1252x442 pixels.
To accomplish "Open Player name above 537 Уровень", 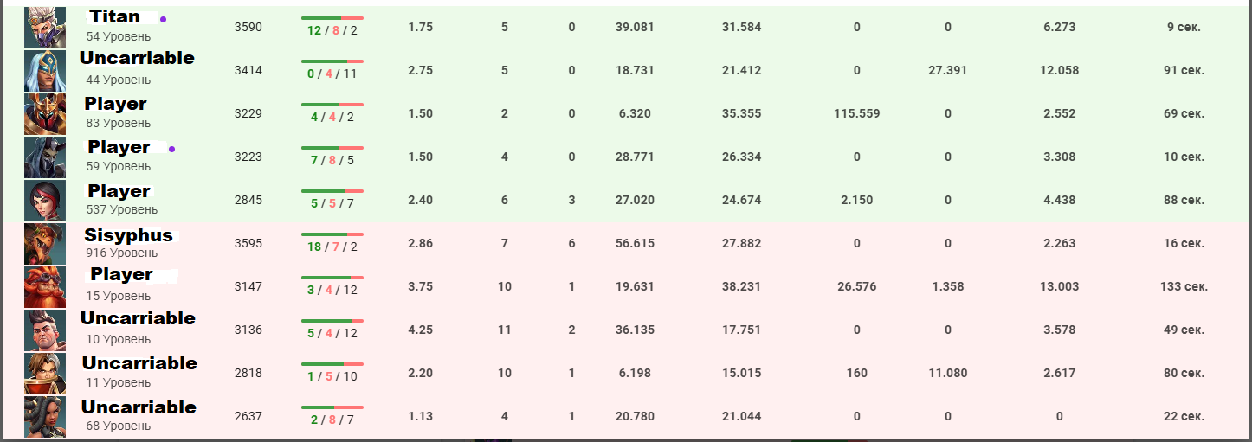I will 119,191.
